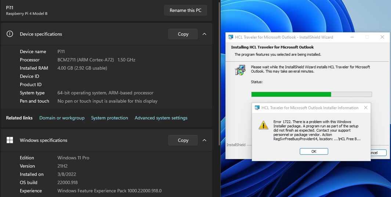
Task: Click the Windows logo icon beside Windows specifications
Action: coord(10,140)
